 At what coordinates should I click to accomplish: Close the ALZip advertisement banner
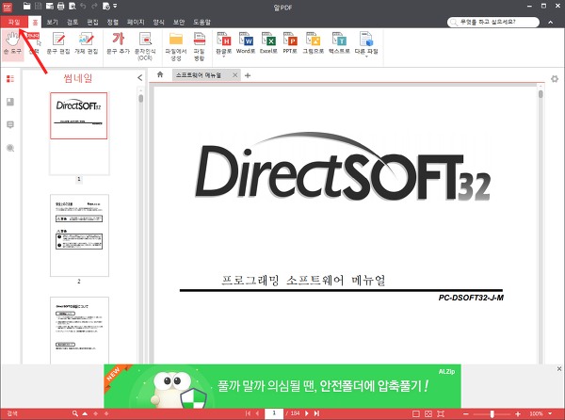tap(558, 369)
